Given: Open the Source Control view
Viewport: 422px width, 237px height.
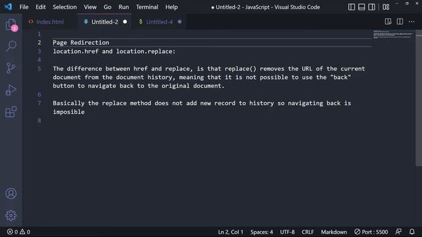Looking at the screenshot, I should coord(11,68).
